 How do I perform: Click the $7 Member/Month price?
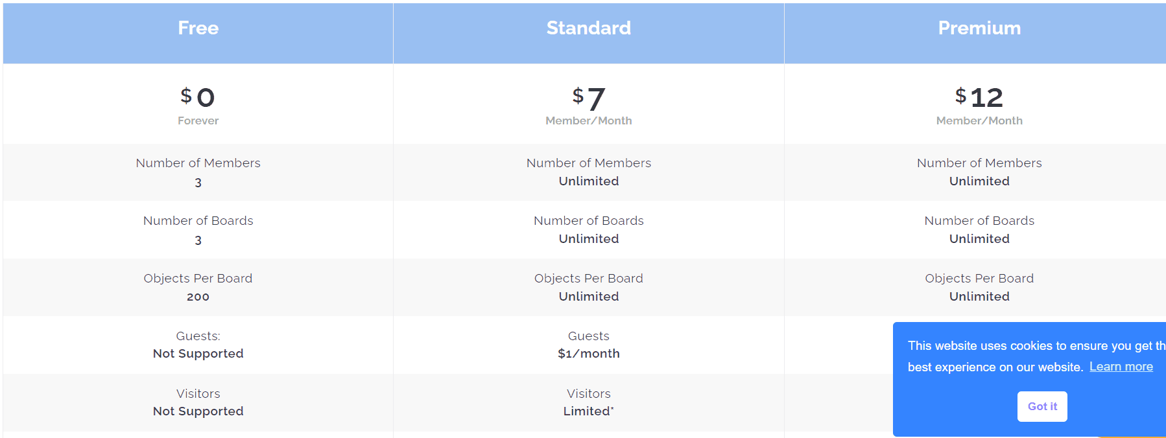click(588, 104)
